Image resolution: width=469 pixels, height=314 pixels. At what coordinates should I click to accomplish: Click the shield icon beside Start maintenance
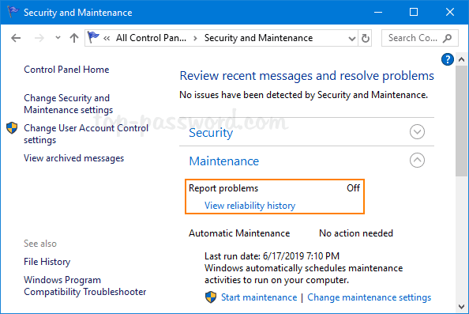[211, 297]
